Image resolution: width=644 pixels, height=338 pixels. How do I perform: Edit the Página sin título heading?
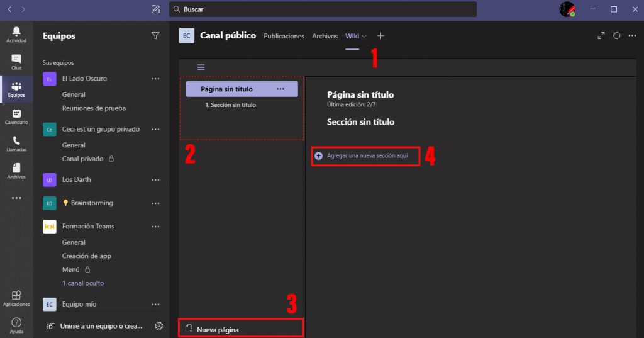[x=360, y=94]
